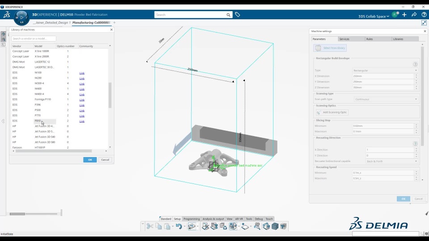Switch to the Services tab
Image resolution: width=429 pixels, height=241 pixels.
(x=351, y=39)
